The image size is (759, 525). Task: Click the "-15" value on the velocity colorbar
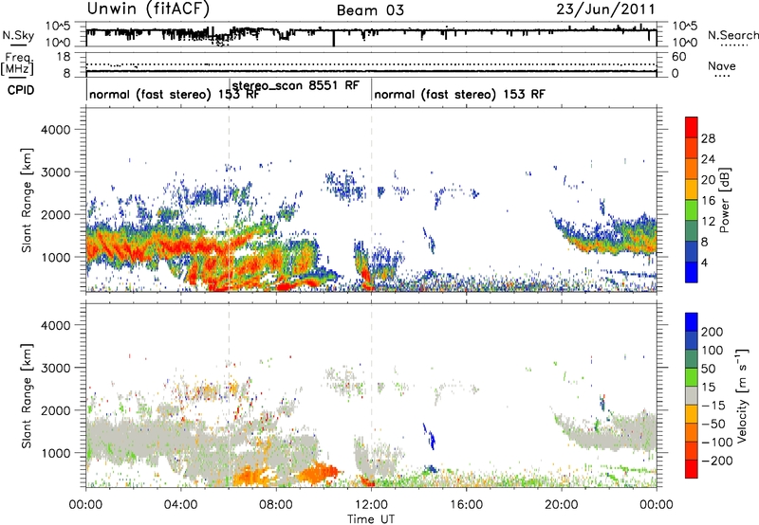tap(713, 406)
